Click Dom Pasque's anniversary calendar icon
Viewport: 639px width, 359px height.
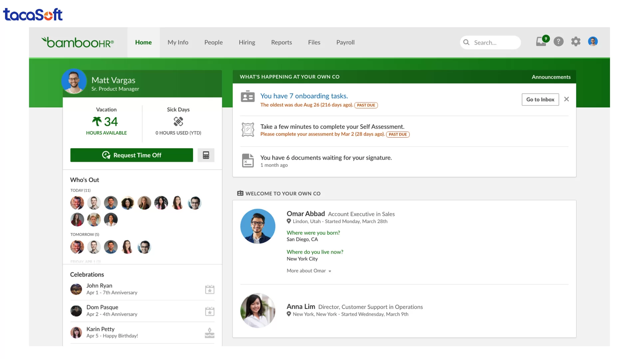210,311
